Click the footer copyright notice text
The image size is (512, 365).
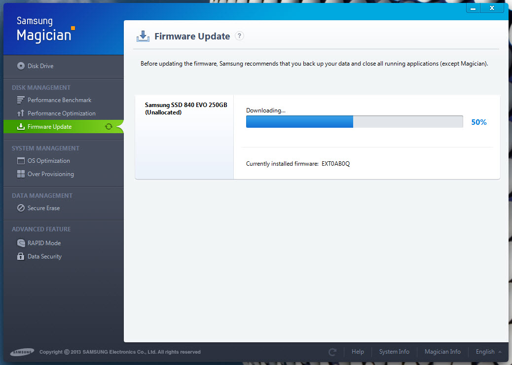tap(120, 352)
